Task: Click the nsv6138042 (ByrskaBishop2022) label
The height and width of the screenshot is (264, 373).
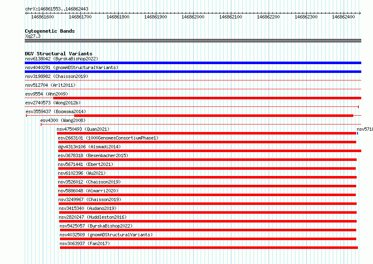Action: tap(62, 59)
